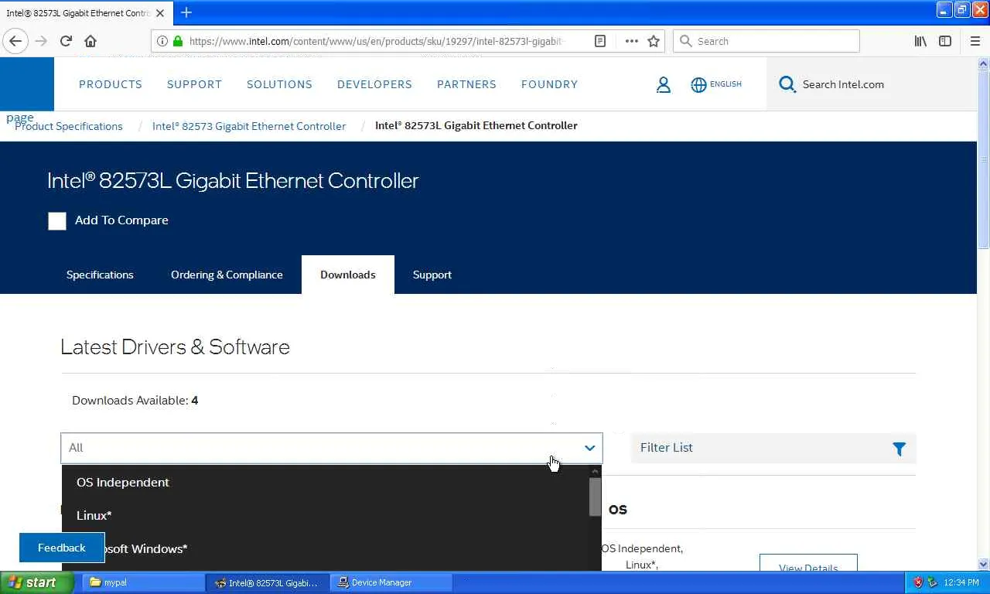Open the browser hamburger menu

(x=975, y=41)
